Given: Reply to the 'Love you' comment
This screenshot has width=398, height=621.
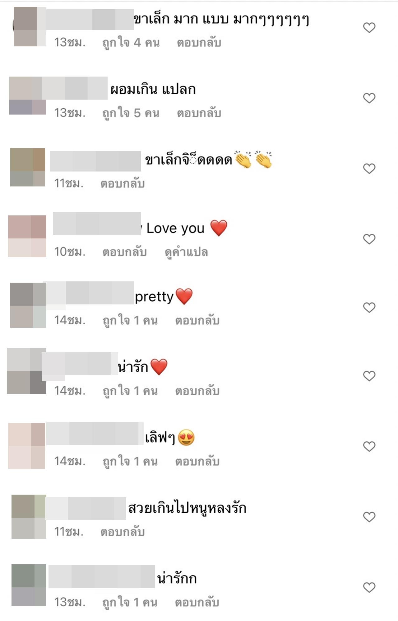Looking at the screenshot, I should click(x=124, y=252).
